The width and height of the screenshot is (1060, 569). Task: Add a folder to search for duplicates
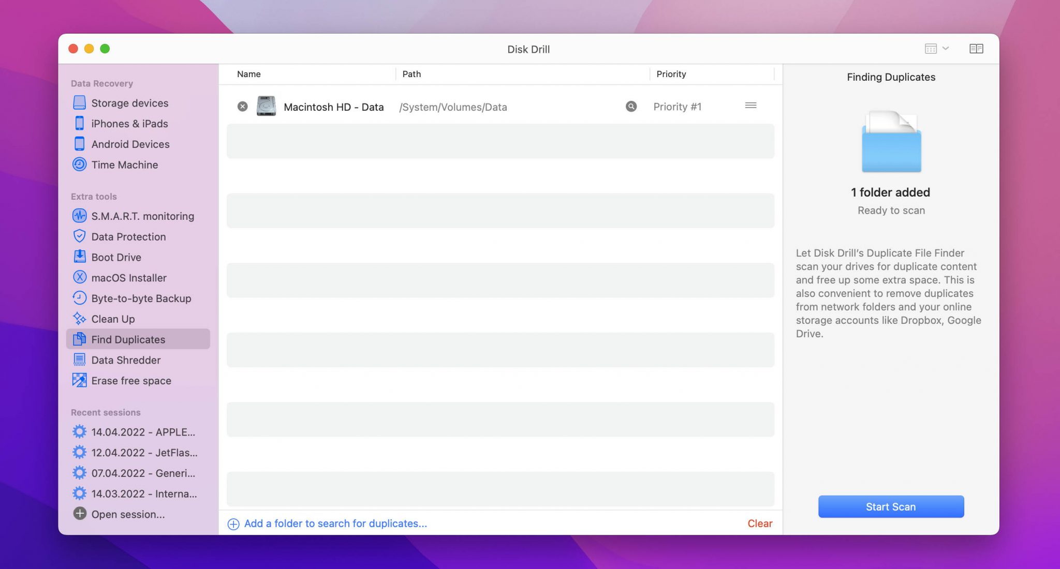pos(335,523)
